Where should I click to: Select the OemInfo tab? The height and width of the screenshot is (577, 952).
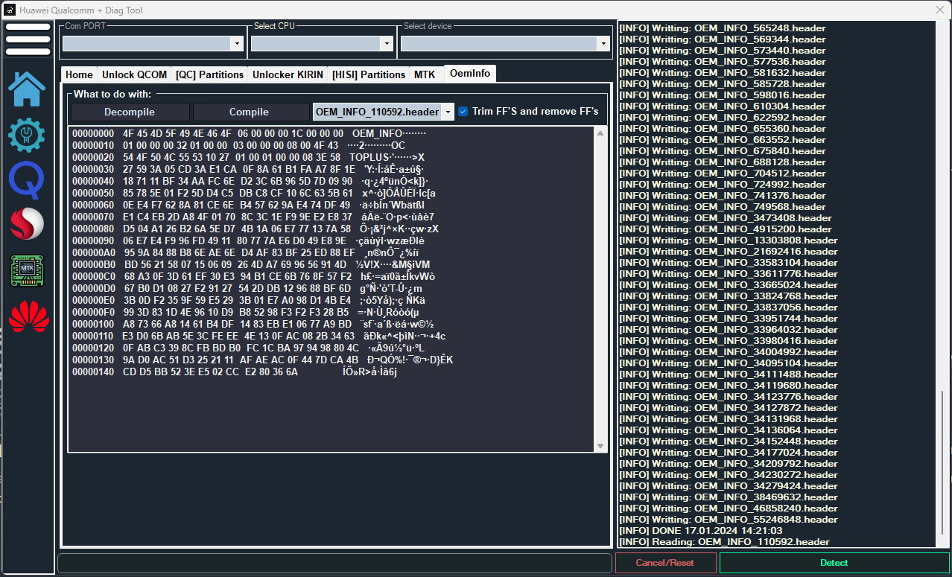point(470,74)
